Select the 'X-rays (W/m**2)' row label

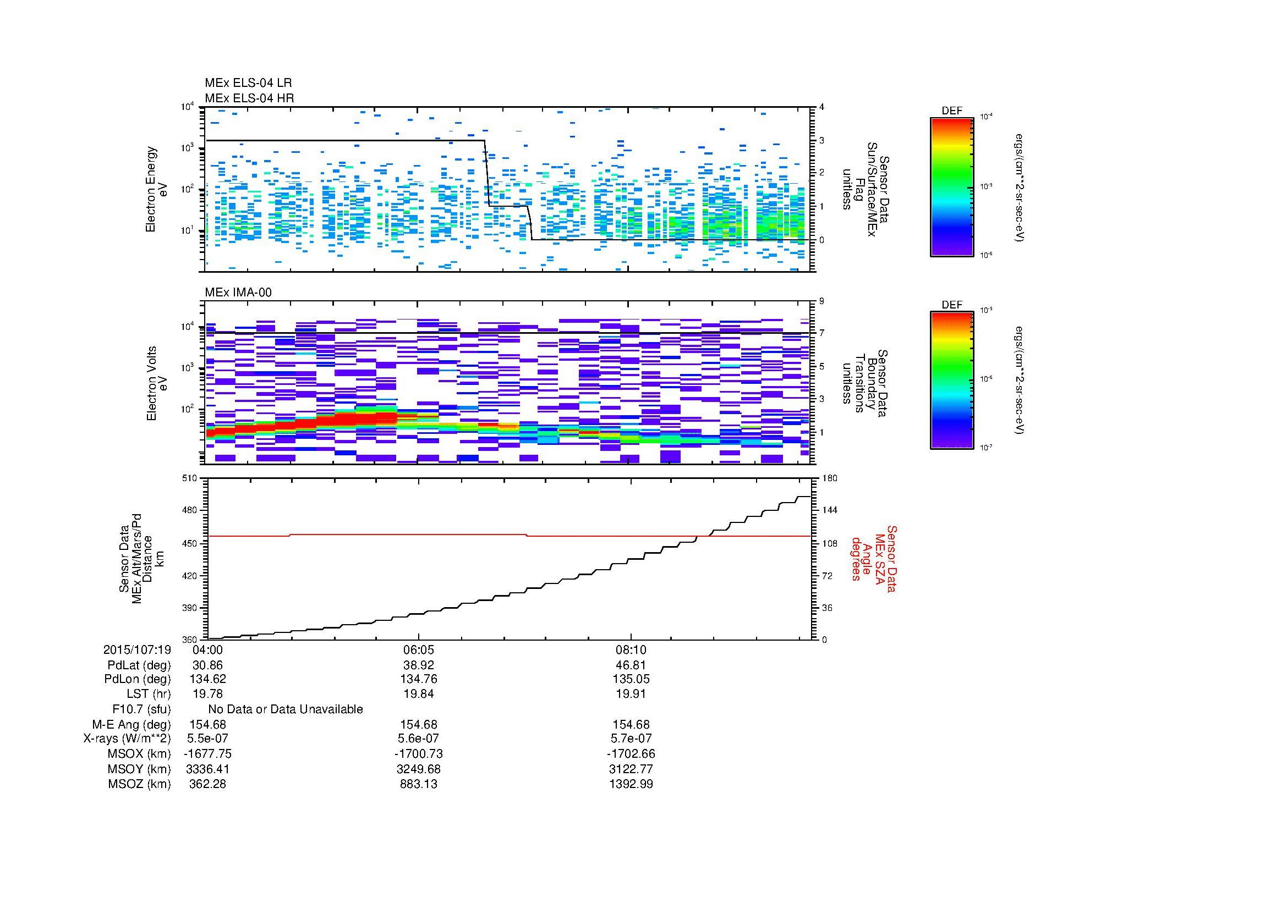127,739
